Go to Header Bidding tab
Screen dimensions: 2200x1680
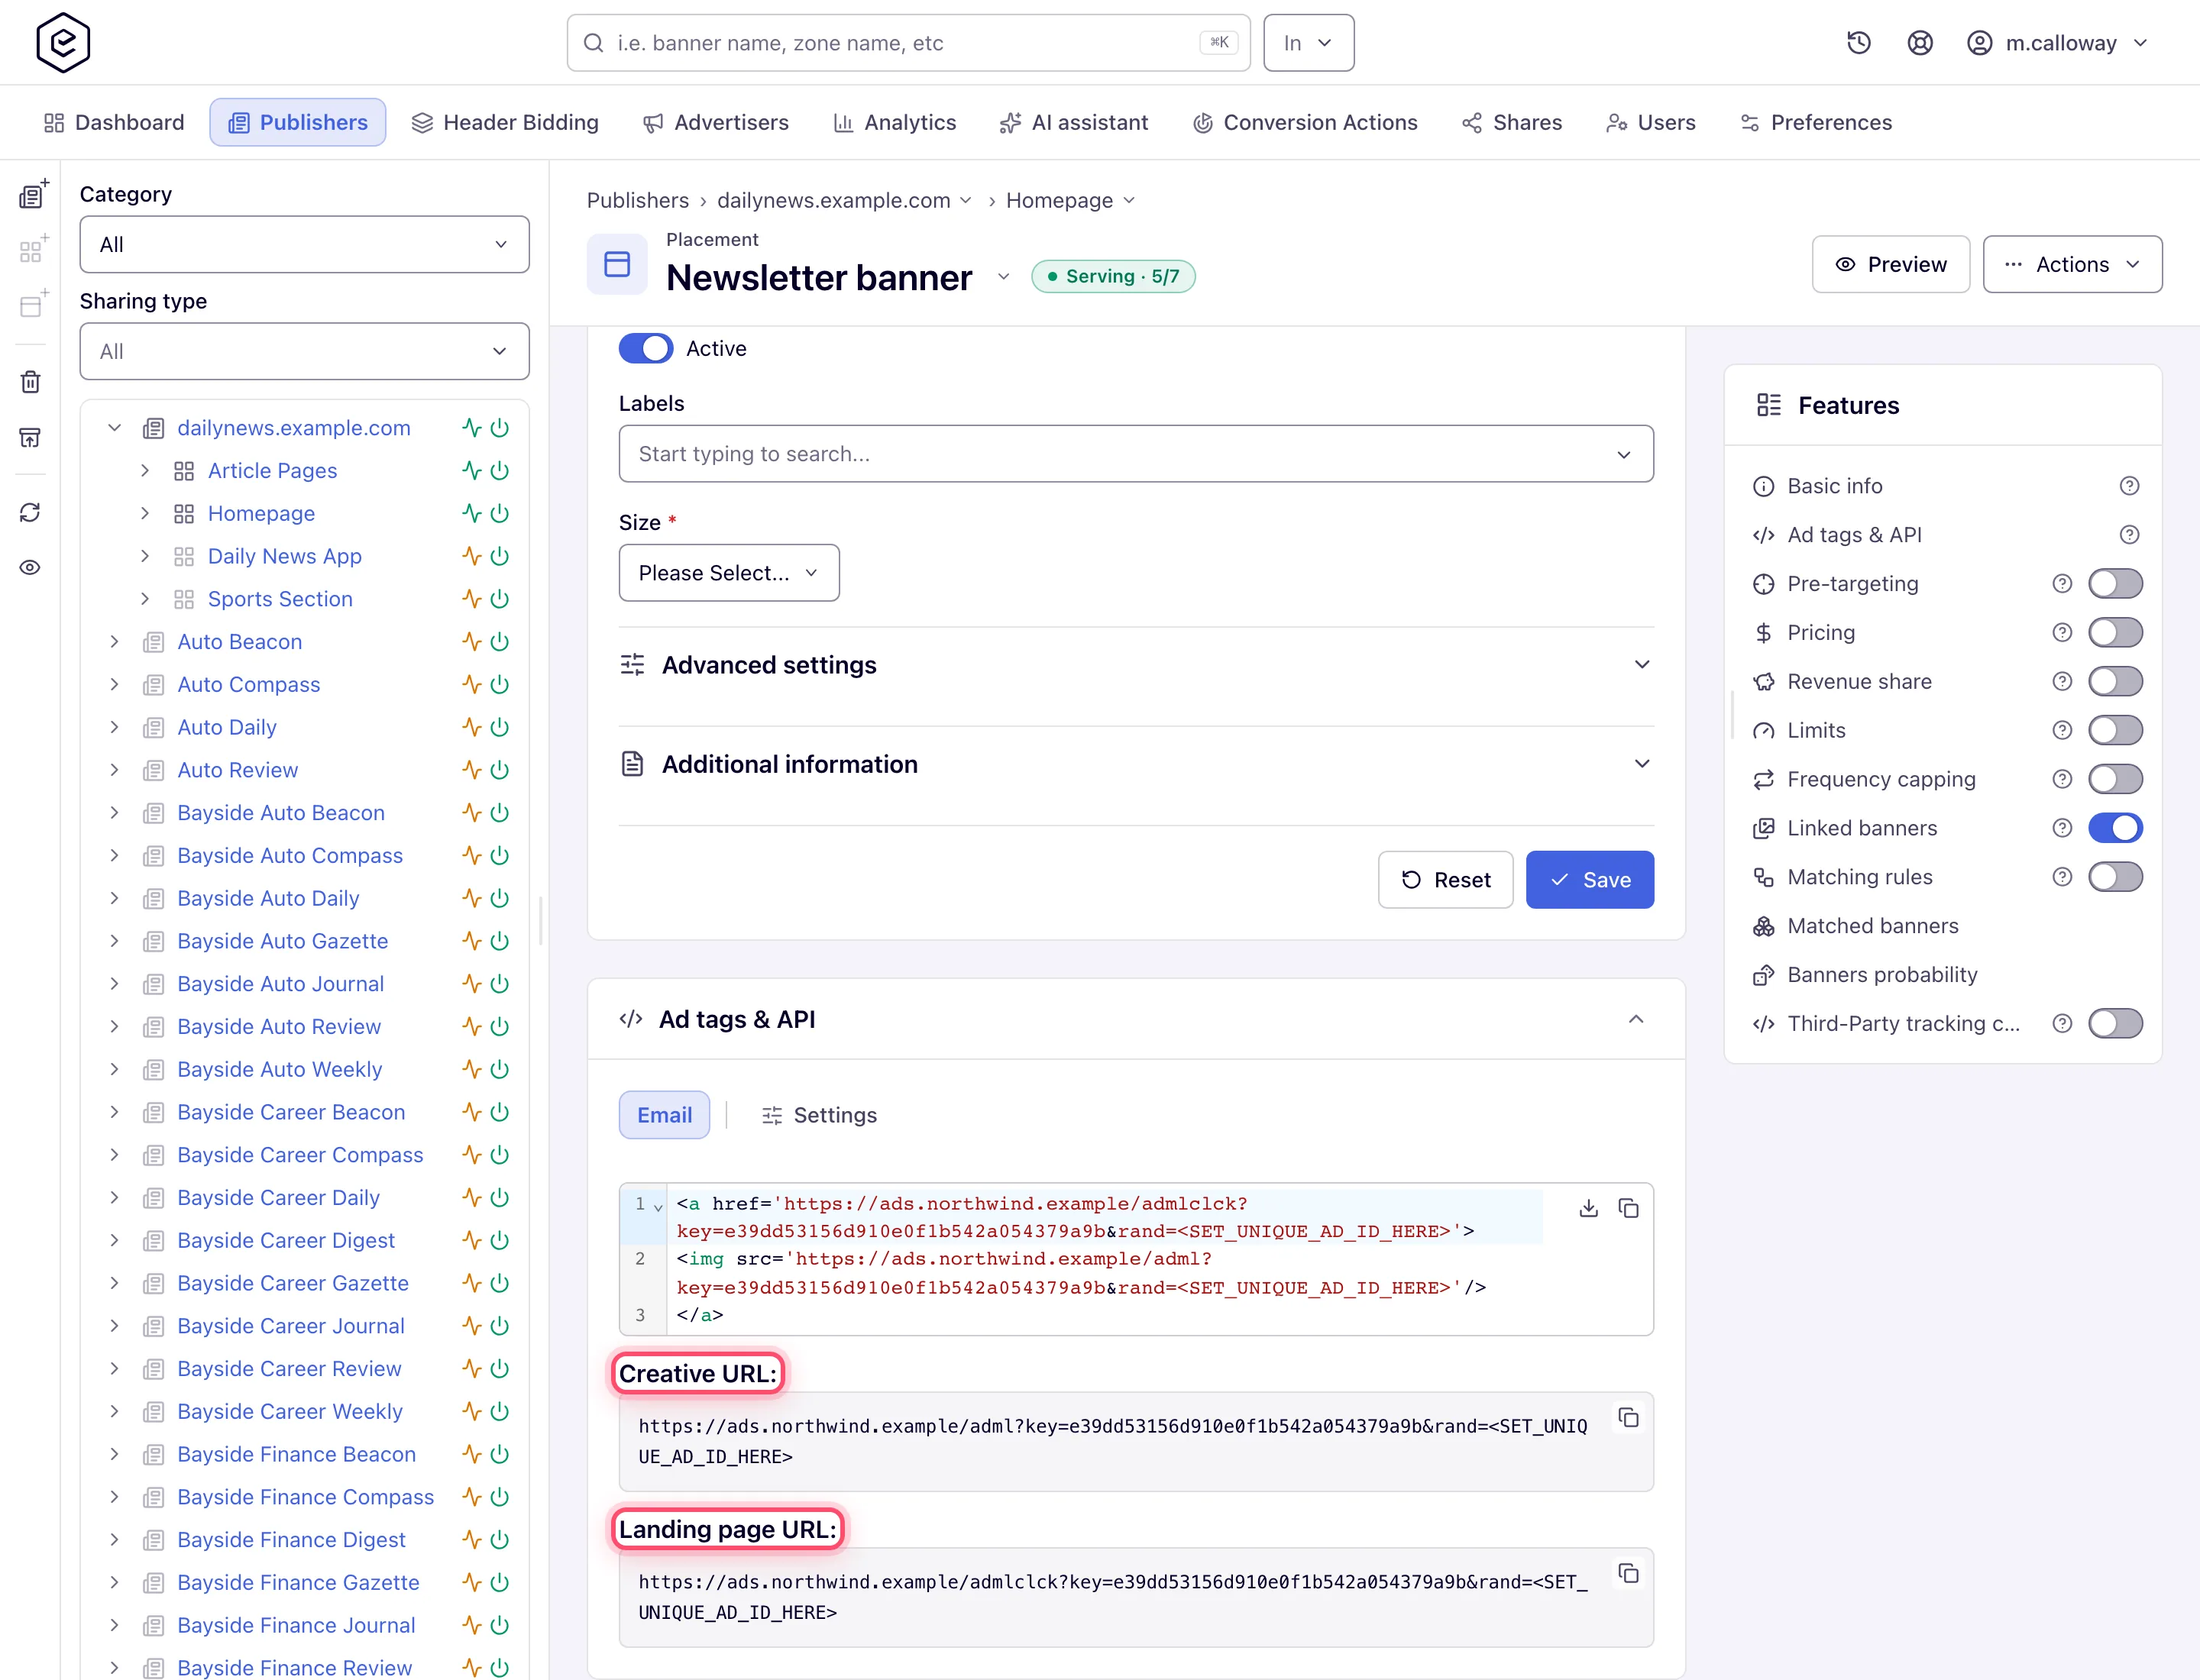point(505,122)
